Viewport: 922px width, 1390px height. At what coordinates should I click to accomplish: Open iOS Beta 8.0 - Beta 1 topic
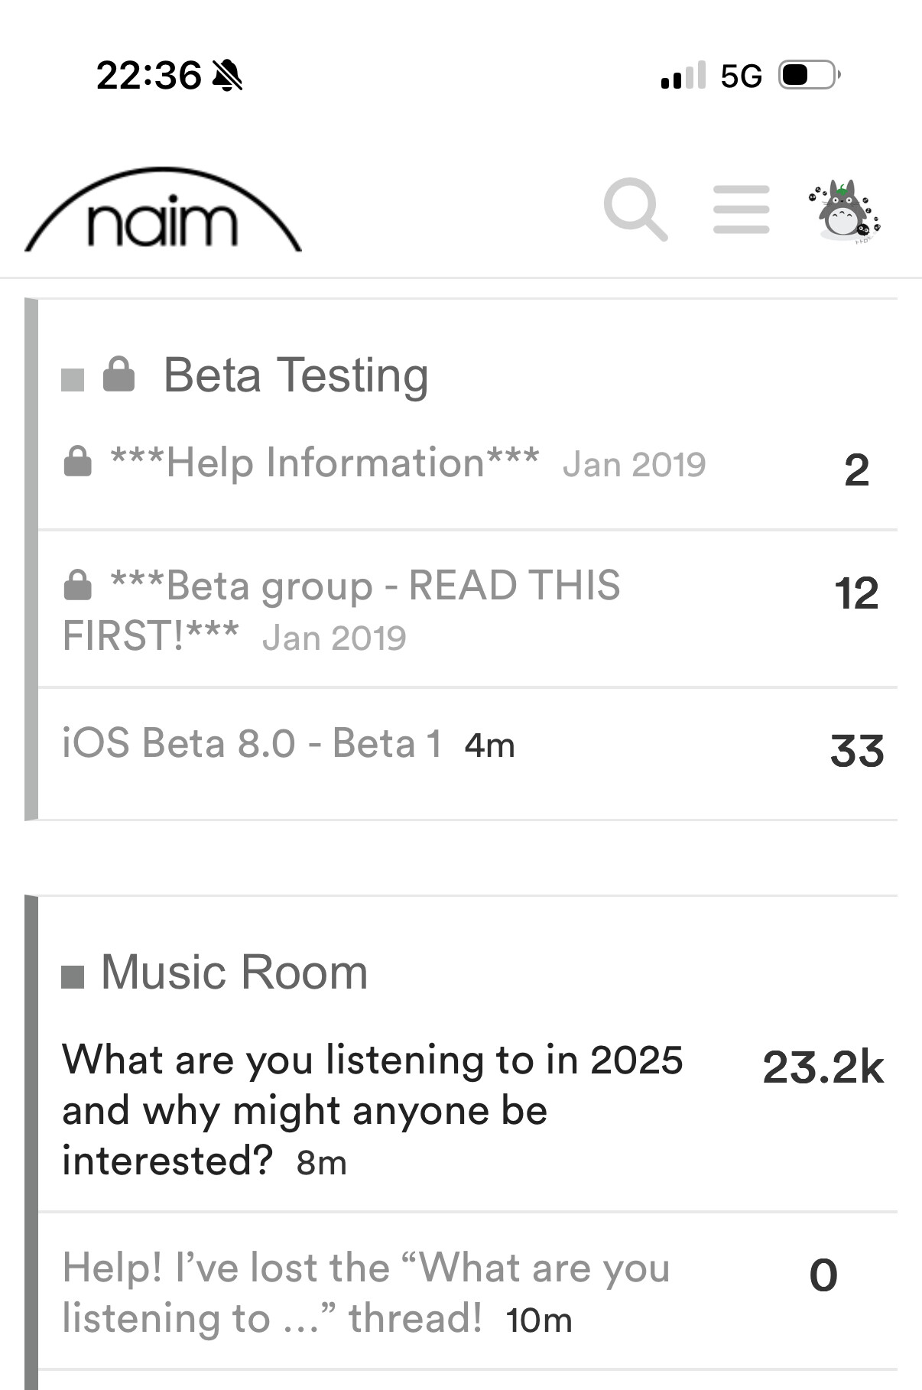point(252,743)
